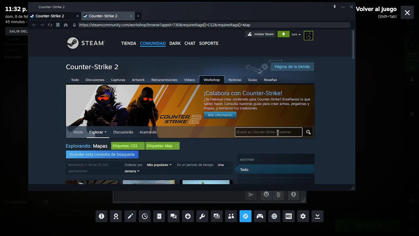Expand the dark account dropdown
The width and height of the screenshot is (419, 236).
[296, 34]
